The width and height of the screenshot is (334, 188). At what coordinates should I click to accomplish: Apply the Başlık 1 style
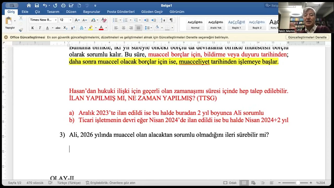click(236, 25)
